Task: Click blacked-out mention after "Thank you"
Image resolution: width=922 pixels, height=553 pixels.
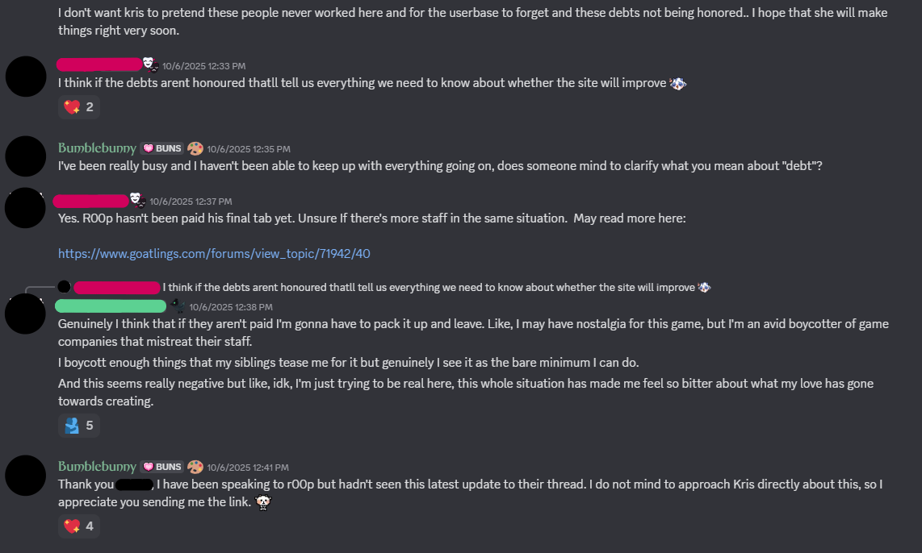Action: [x=134, y=484]
